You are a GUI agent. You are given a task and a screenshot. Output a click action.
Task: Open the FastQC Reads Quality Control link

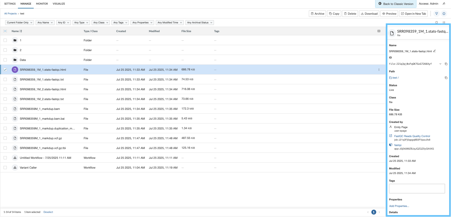point(412,136)
